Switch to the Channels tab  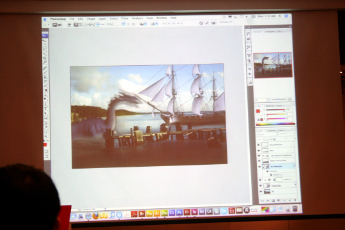tap(272, 130)
